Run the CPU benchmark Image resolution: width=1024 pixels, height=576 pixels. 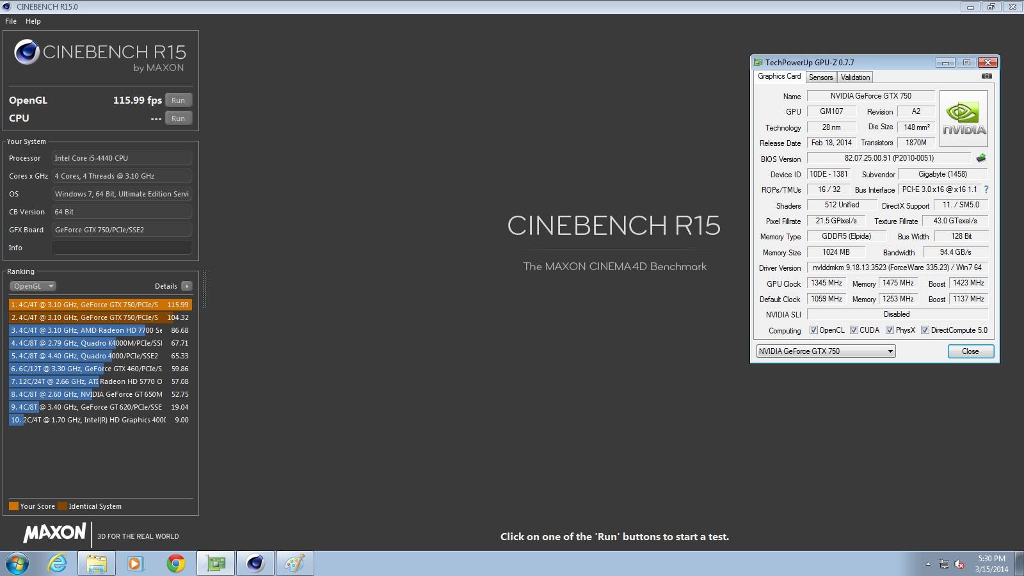(x=179, y=118)
